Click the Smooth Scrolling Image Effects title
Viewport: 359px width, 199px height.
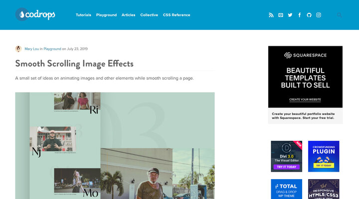74,64
